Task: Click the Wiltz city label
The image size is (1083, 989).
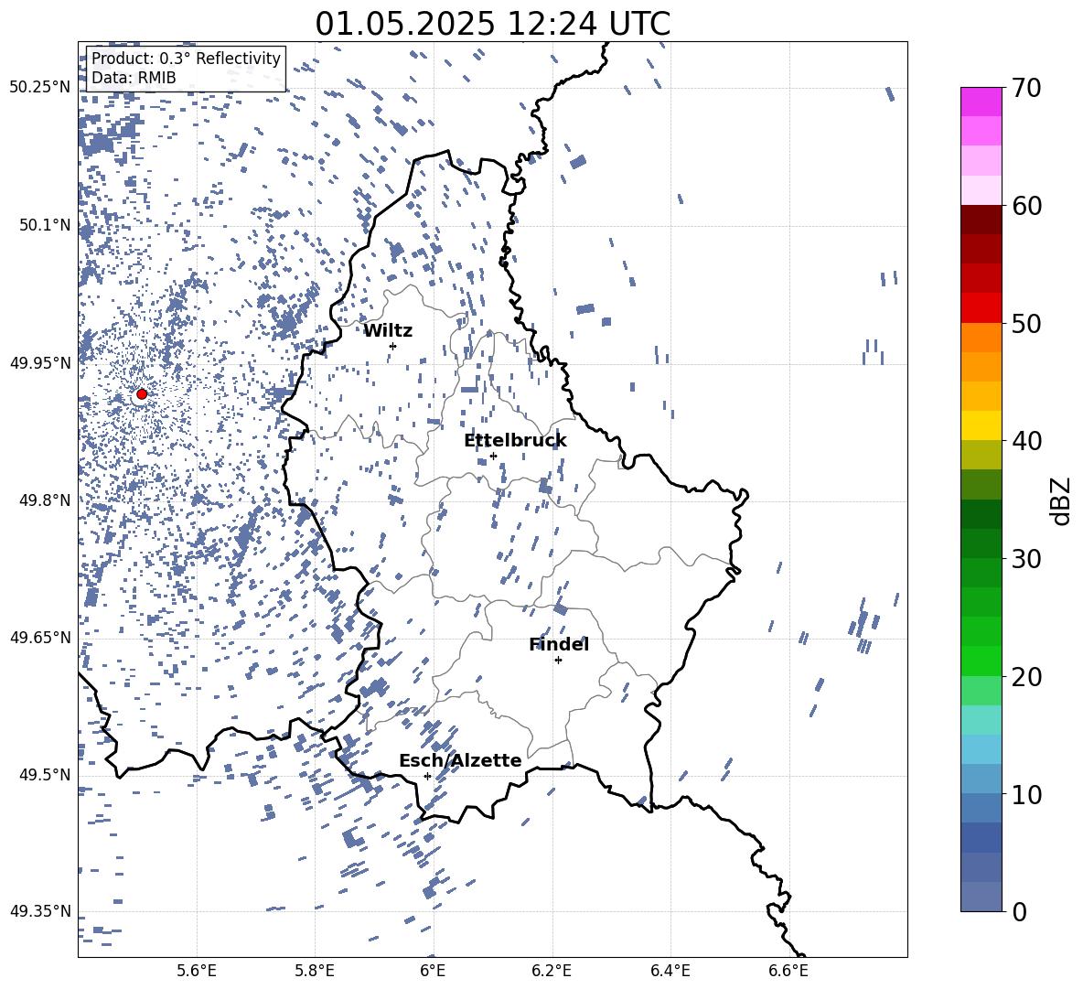Action: tap(388, 331)
